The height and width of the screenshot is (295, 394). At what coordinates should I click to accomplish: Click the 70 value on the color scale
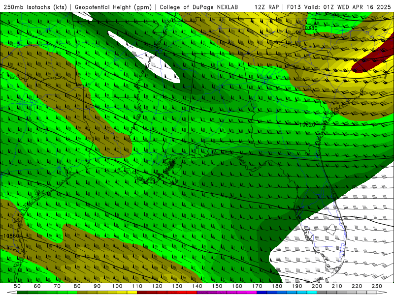[57, 286]
